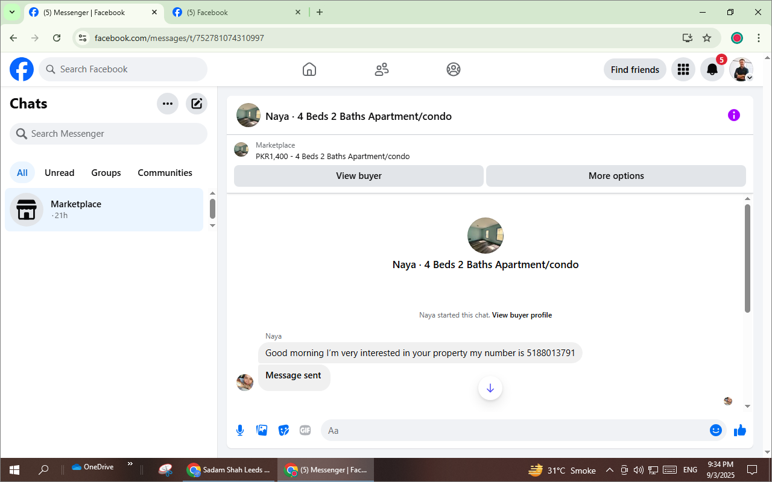Click the PKR1,400 listing summary text

[x=332, y=157]
